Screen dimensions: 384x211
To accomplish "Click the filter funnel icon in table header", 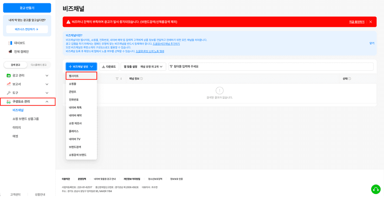I will coord(117,79).
